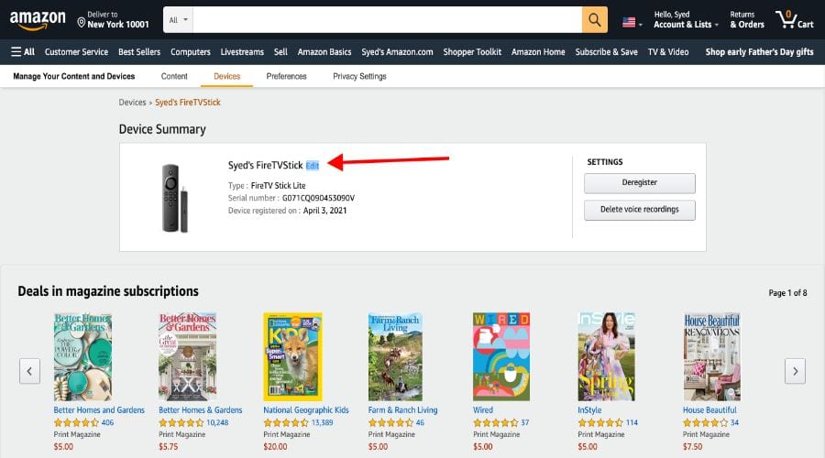Viewport: 825px width, 458px height.
Task: Open National Geographic Kids cover image
Action: (292, 356)
